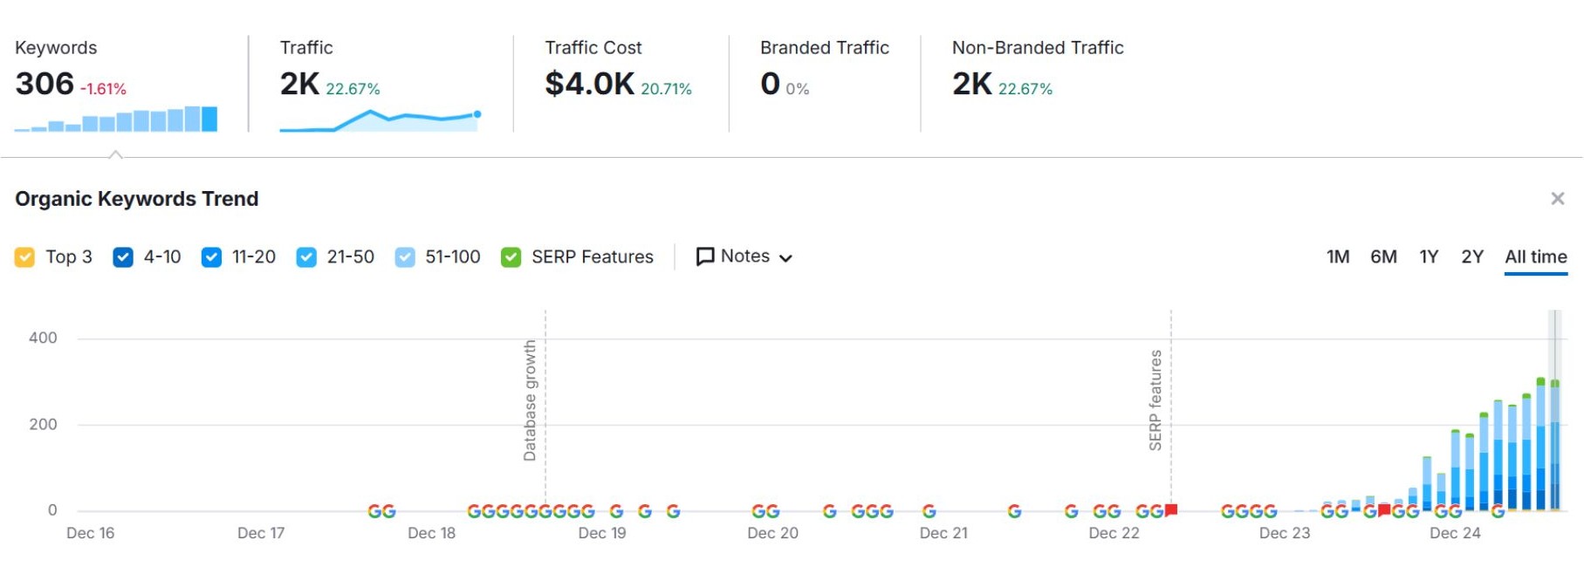The width and height of the screenshot is (1584, 574).
Task: Toggle the SERP Features checkbox
Action: point(511,256)
